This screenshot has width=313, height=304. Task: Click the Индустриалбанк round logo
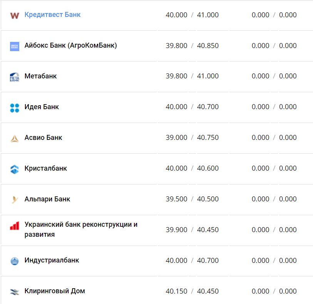[14, 261]
